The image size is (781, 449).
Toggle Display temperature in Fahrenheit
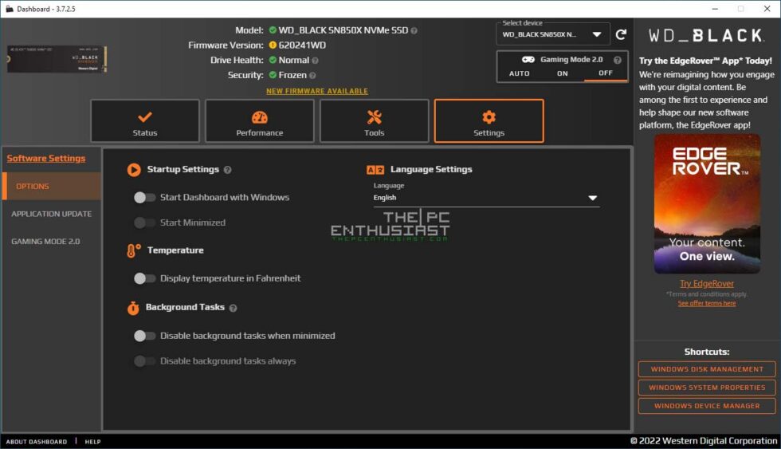point(144,278)
